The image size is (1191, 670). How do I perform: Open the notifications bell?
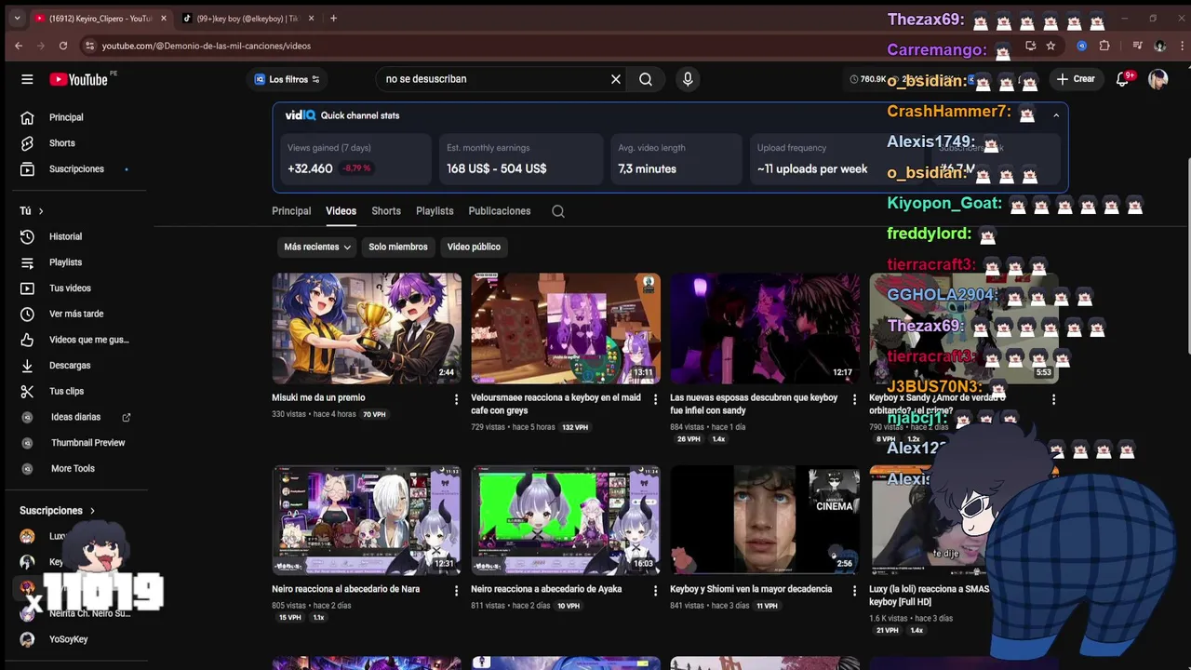(x=1122, y=79)
